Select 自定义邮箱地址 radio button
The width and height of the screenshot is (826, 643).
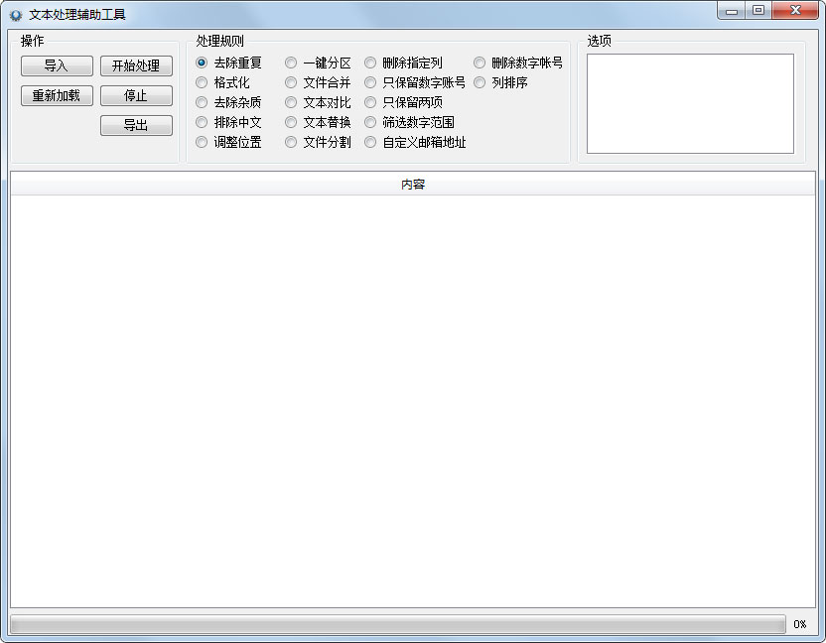point(415,142)
